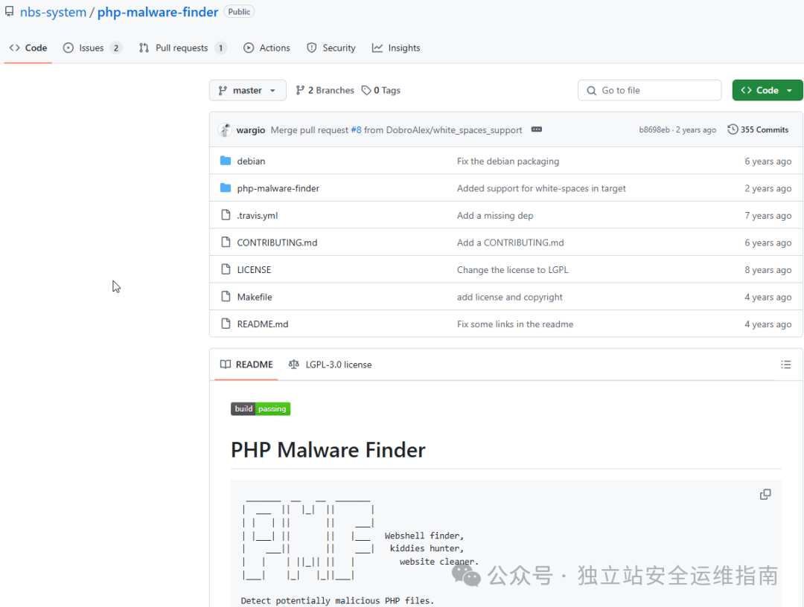Screen dimensions: 804x607
Task: Click the '7 years ago' timestamp
Action: (768, 215)
